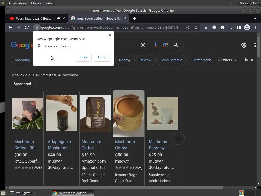
Task: Switch to the vm3@vm3 terminal taskbar item
Action: (x=23, y=193)
